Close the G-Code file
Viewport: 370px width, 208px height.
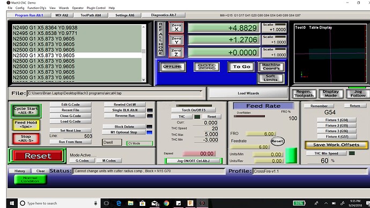pos(70,116)
